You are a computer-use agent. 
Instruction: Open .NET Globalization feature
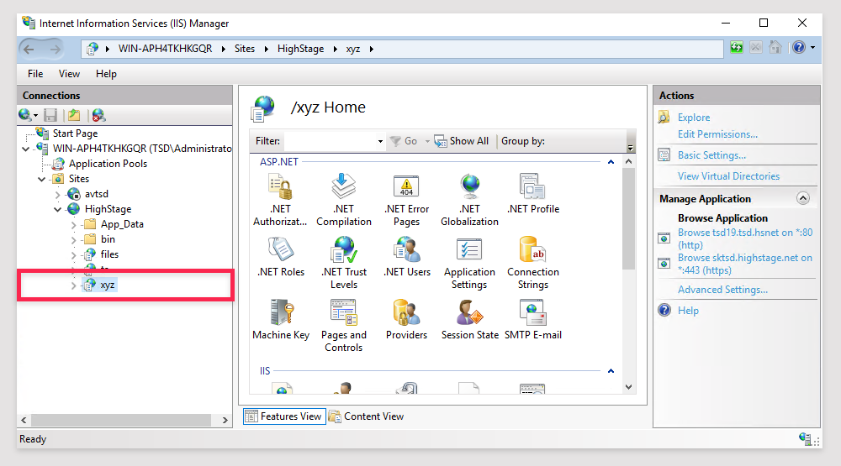pos(470,200)
